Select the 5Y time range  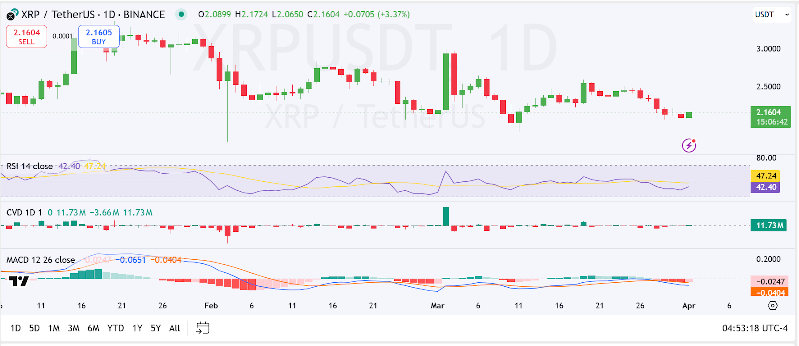(156, 328)
